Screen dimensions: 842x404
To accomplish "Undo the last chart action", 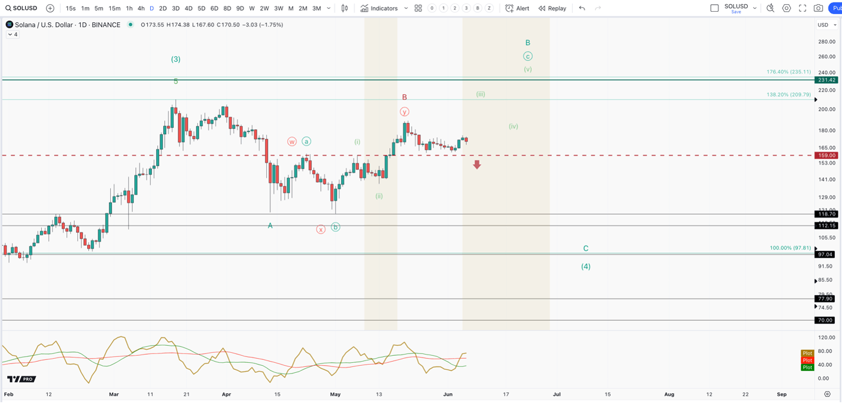I will [x=582, y=8].
